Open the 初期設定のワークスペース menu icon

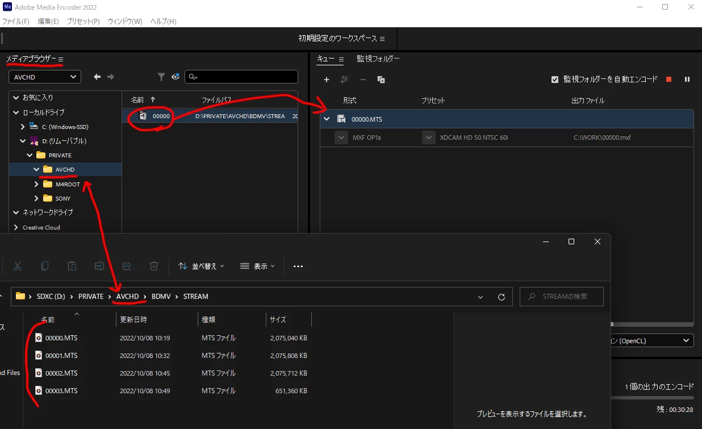382,39
